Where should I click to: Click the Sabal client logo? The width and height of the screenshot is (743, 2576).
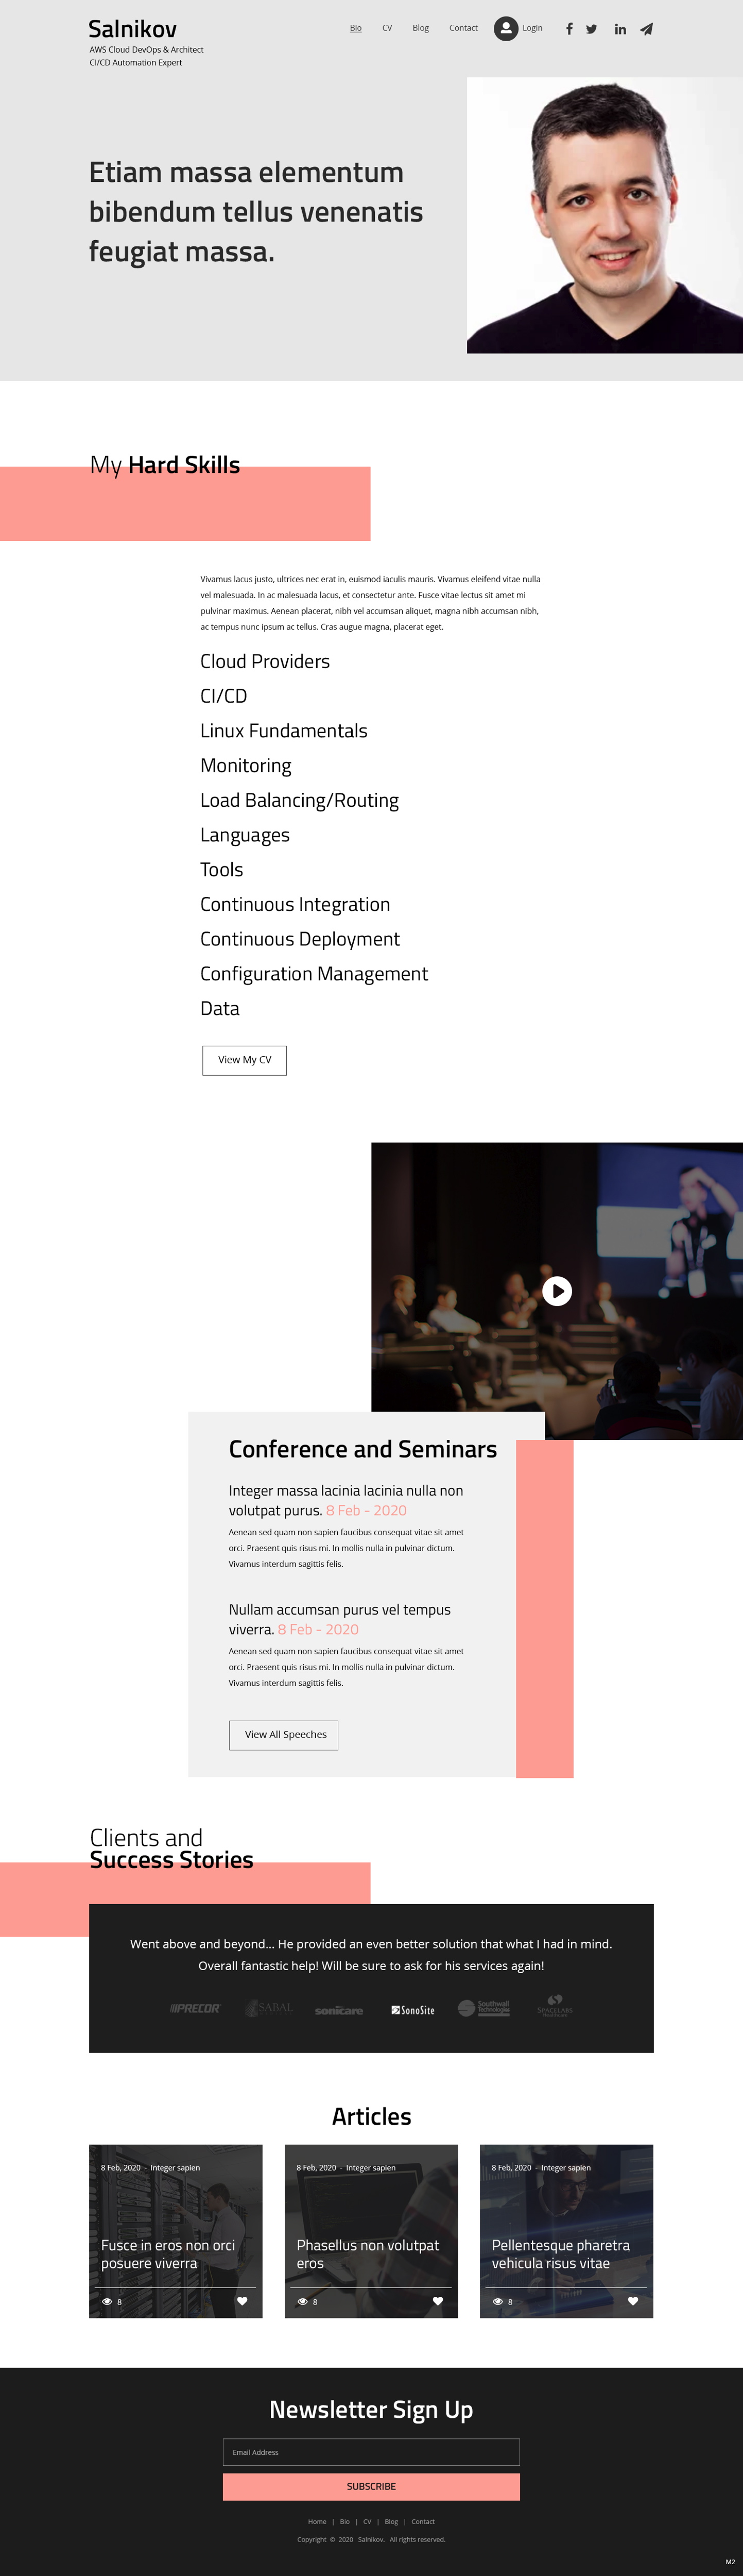tap(269, 2008)
